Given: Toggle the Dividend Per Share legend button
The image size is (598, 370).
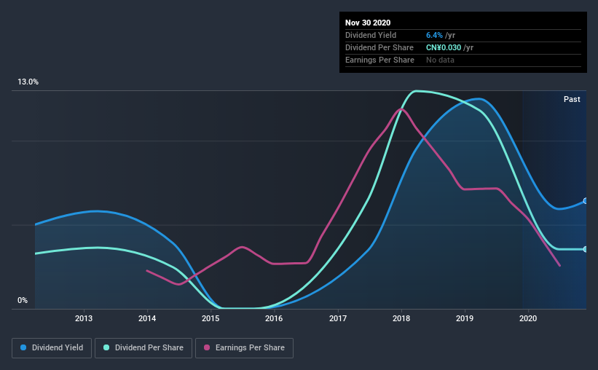Looking at the screenshot, I should (x=143, y=348).
